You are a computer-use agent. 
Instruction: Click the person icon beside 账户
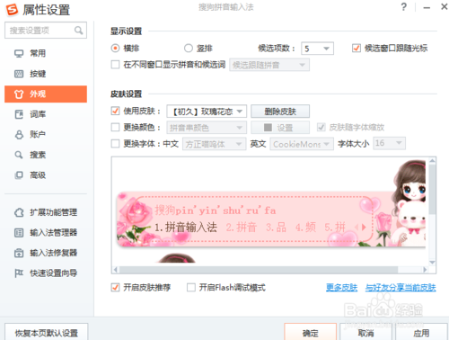[x=19, y=135]
